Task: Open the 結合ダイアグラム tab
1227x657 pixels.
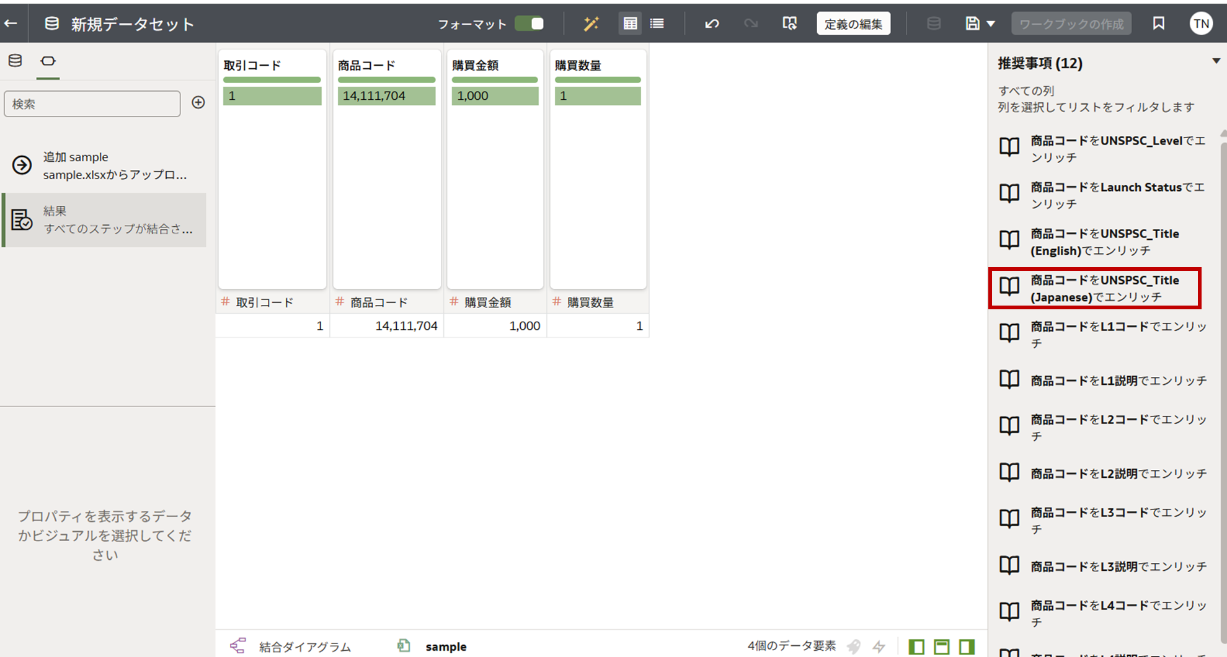Action: [290, 646]
